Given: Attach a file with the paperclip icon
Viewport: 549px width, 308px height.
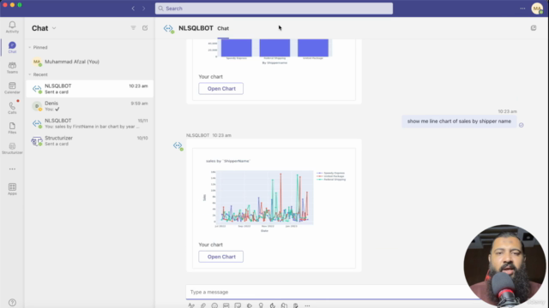Looking at the screenshot, I should point(202,305).
